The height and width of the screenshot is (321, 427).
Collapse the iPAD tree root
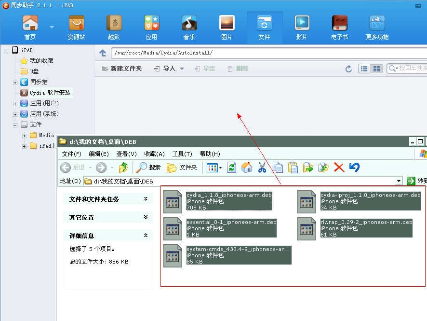click(x=6, y=51)
